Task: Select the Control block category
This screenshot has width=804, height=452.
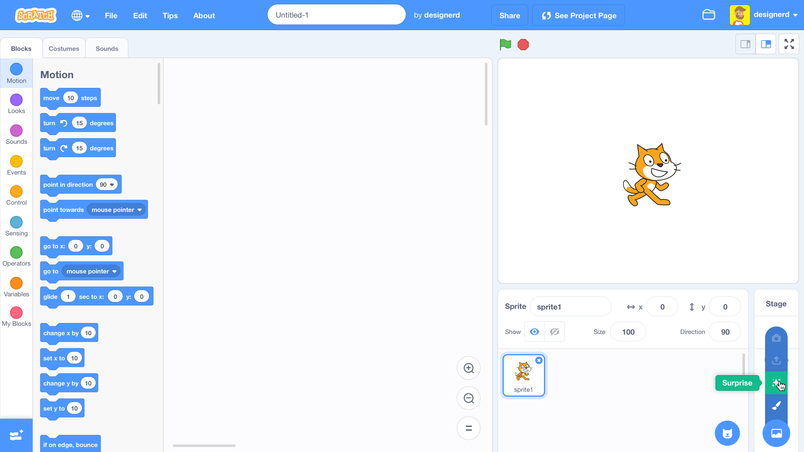Action: (16, 196)
